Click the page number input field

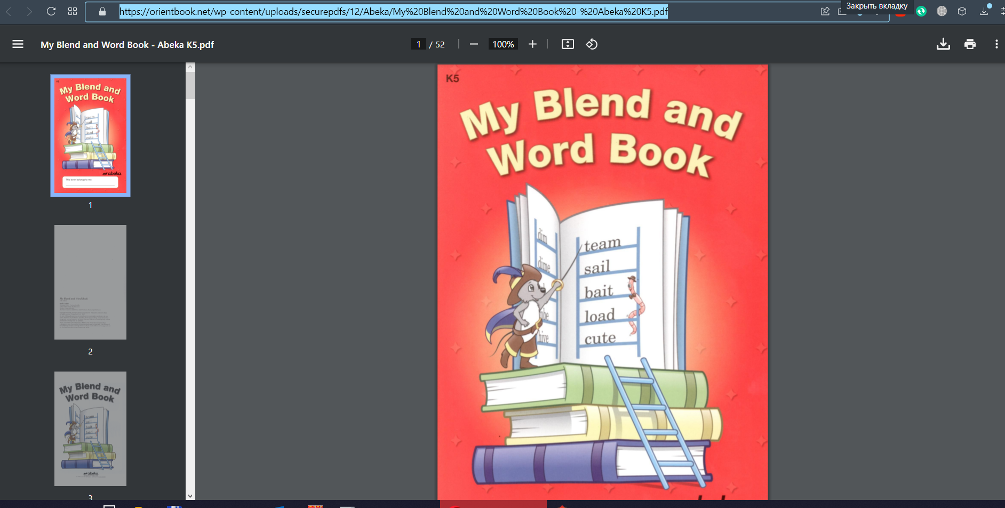[418, 44]
